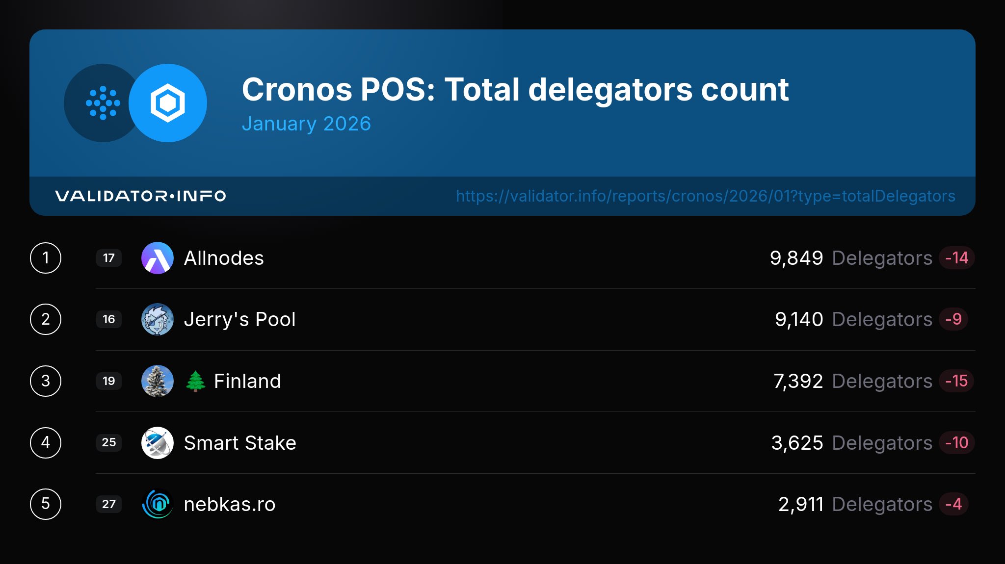Click the pine tree emoji beside Finland
Viewport: 1005px width, 564px height.
[x=196, y=381]
